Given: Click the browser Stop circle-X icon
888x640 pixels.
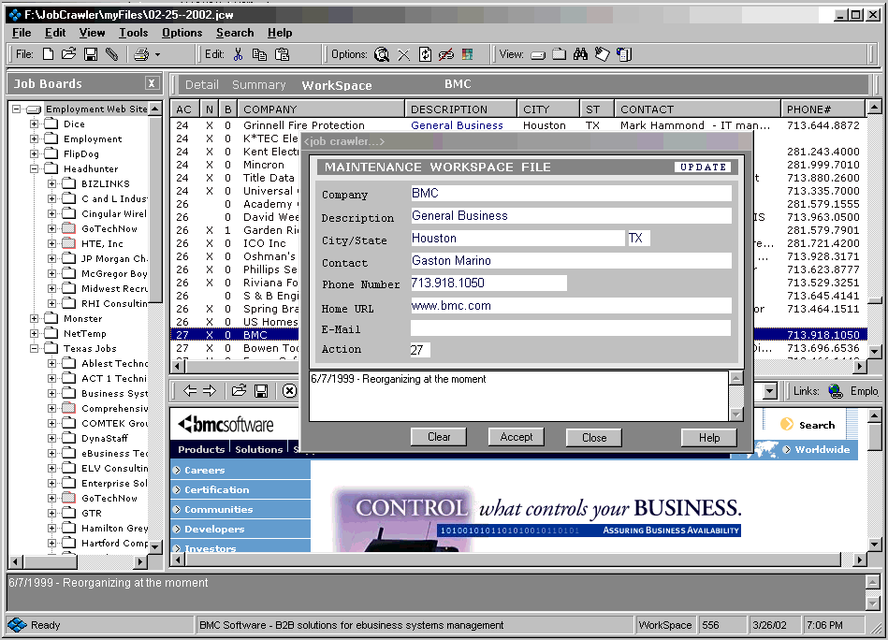Looking at the screenshot, I should click(x=289, y=391).
